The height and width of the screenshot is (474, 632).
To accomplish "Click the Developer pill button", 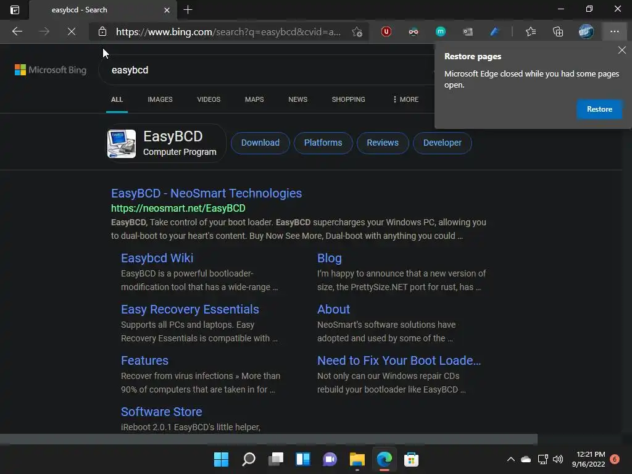I will click(x=442, y=143).
